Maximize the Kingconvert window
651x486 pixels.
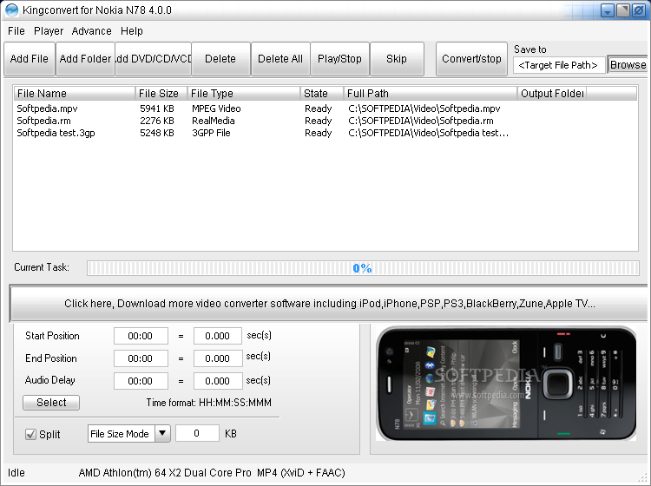coord(623,10)
